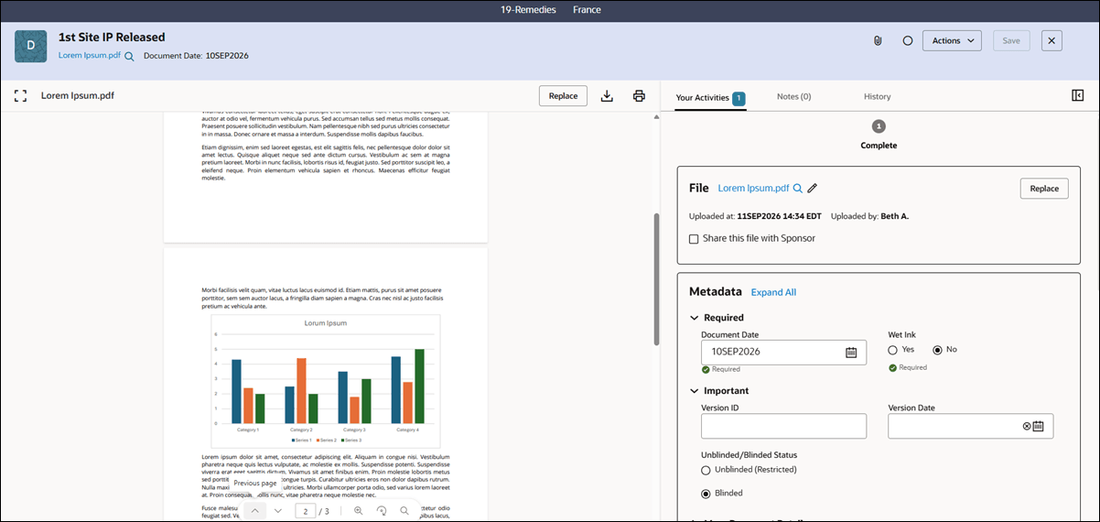
Task: Open the Lorem Ipsum.pdf link in the header
Action: pyautogui.click(x=90, y=55)
